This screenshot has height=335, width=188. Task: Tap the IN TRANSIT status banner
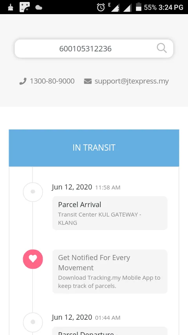click(x=94, y=148)
